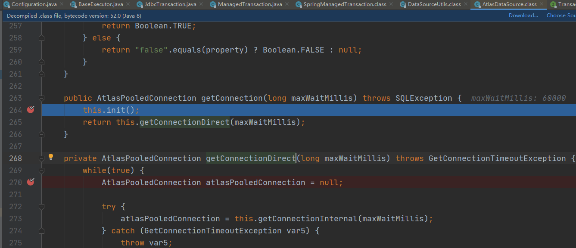
Task: Click the yellow intention bulb on line 268
Action: click(51, 157)
